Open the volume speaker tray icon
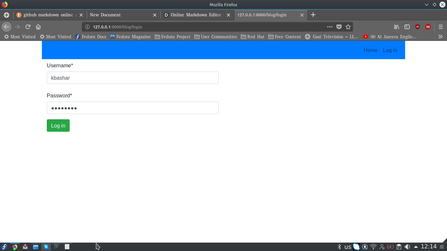The image size is (447, 251). coord(407,247)
